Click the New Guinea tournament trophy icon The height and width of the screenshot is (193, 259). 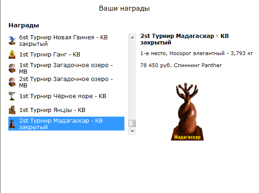(12, 41)
